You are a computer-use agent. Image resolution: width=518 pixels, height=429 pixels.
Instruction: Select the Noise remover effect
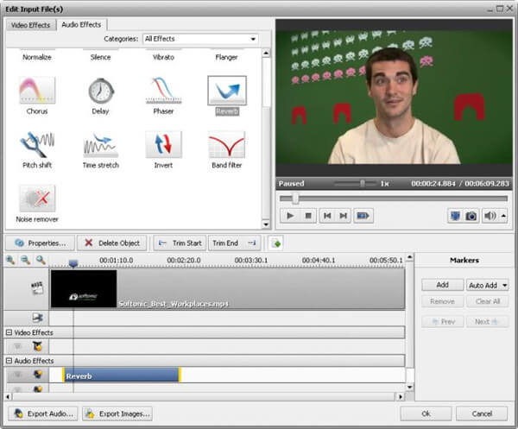(x=37, y=199)
